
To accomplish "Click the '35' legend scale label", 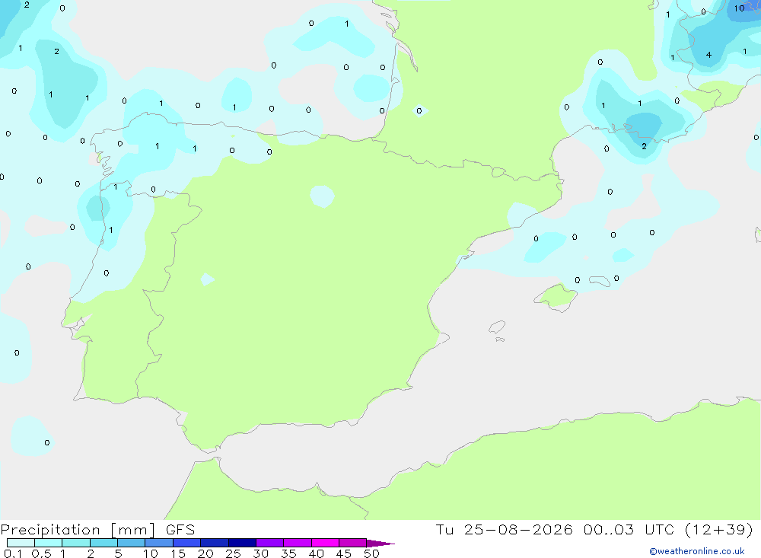I will [288, 553].
